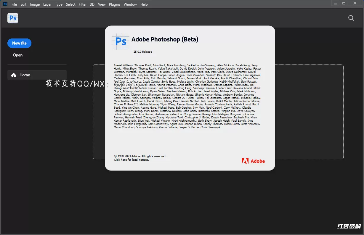
Task: Open the Layer menu
Action: point(47,4)
